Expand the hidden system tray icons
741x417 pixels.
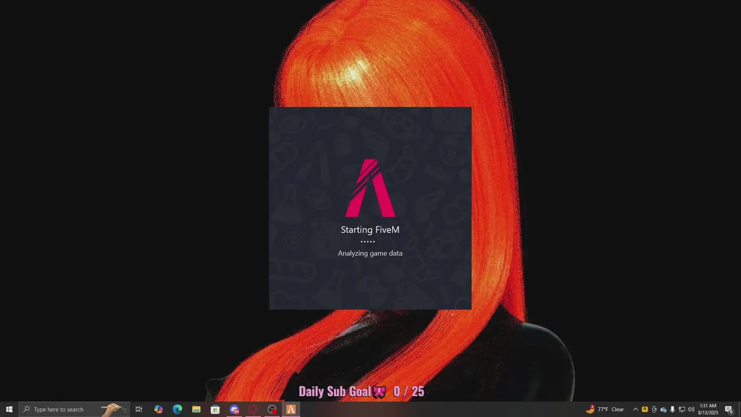635,409
